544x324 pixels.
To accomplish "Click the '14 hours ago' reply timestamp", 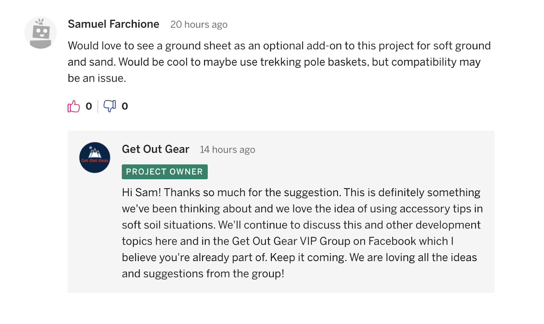I will (227, 150).
